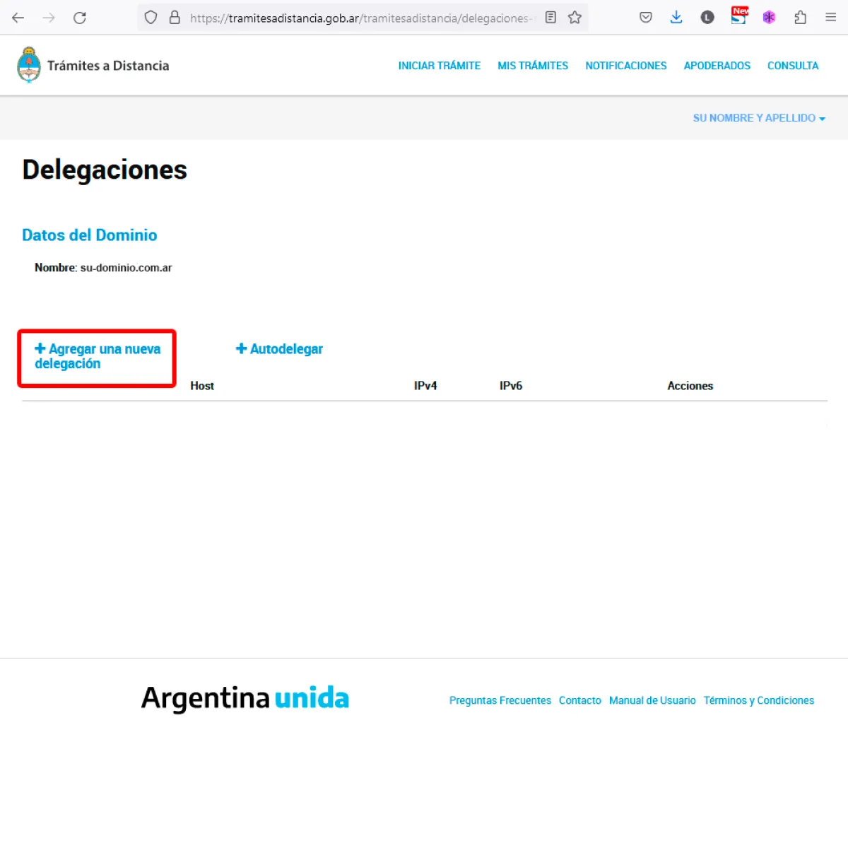The width and height of the screenshot is (848, 848).
Task: Open NOTIFICACIONES in the navigation bar
Action: click(x=626, y=66)
